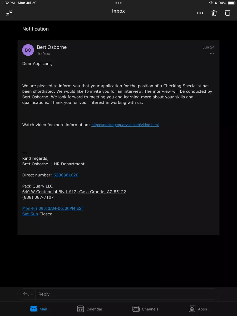Tap the three-dot multitasking indicator at top
The width and height of the screenshot is (237, 316).
[118, 3]
